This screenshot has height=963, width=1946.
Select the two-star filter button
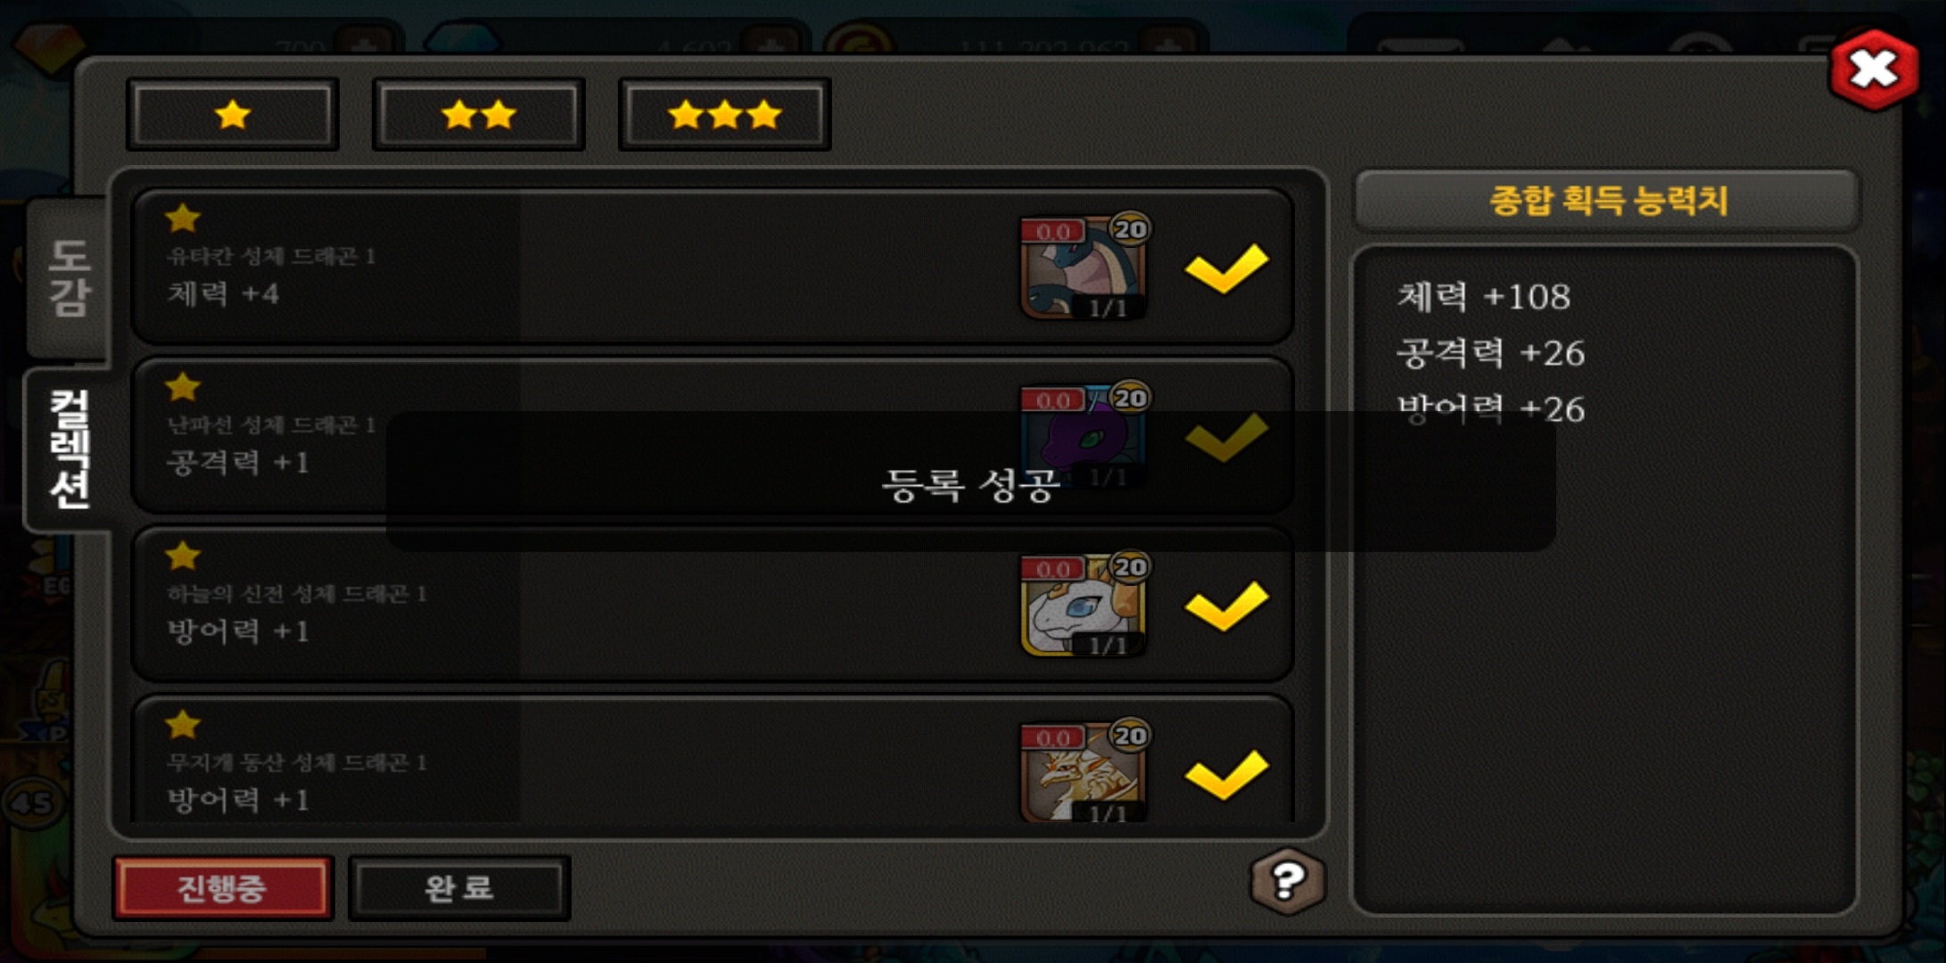click(x=479, y=114)
